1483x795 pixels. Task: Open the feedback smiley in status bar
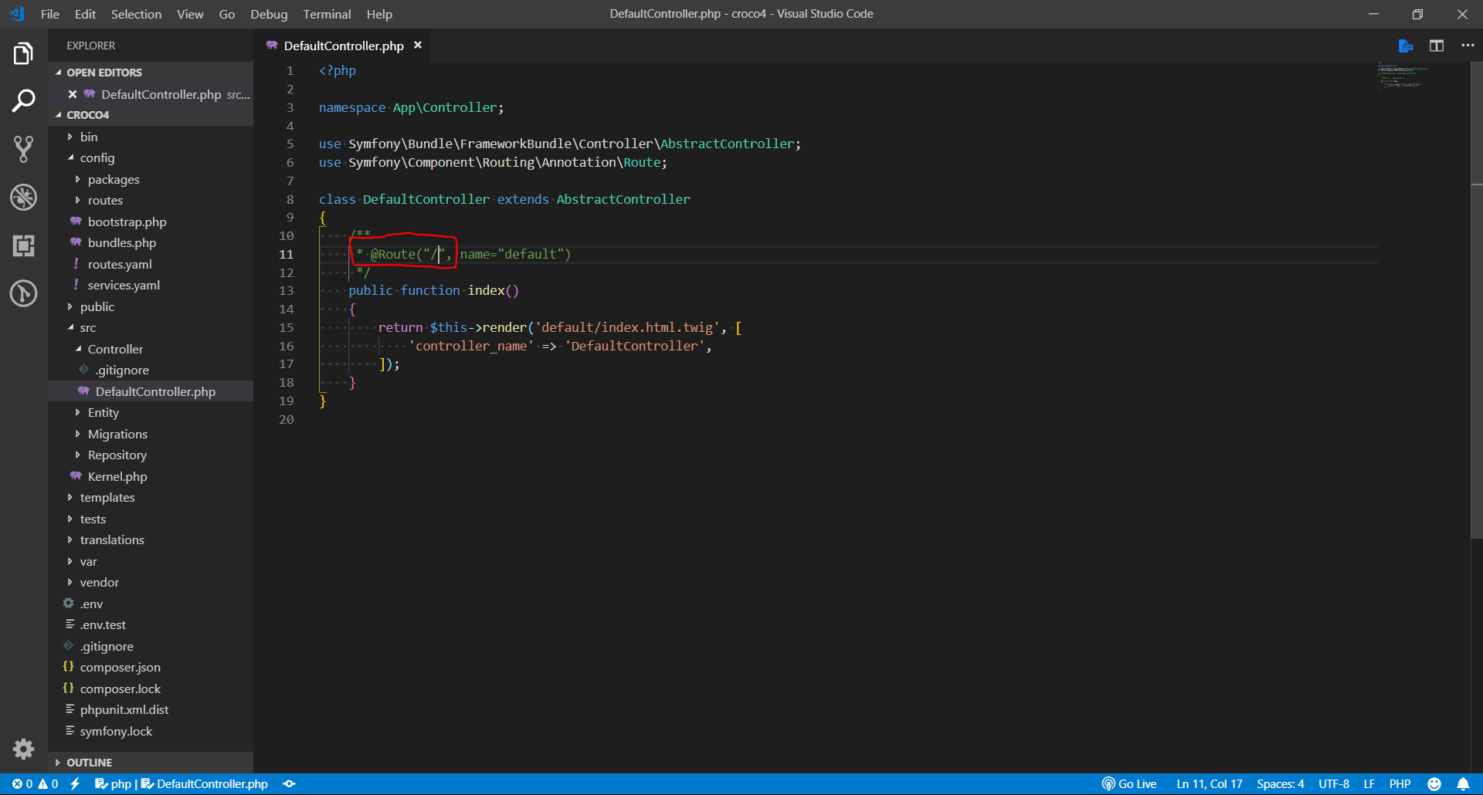(1434, 784)
